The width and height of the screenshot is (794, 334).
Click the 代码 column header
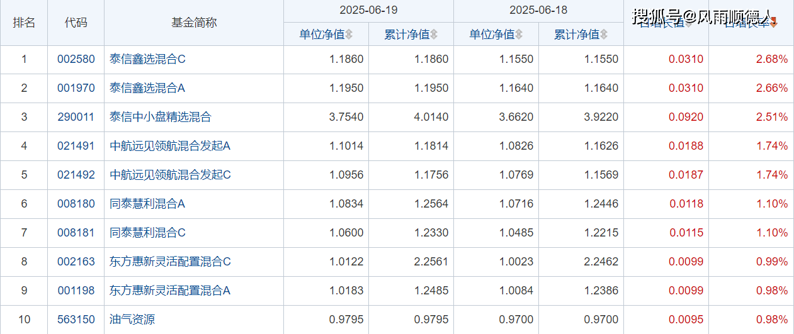[x=76, y=23]
